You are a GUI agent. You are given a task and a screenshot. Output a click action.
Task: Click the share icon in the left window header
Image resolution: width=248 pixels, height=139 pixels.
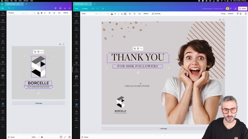[69, 8]
